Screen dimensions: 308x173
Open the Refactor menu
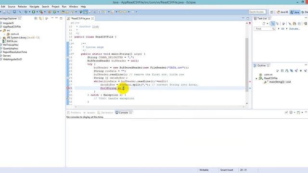(23, 6)
